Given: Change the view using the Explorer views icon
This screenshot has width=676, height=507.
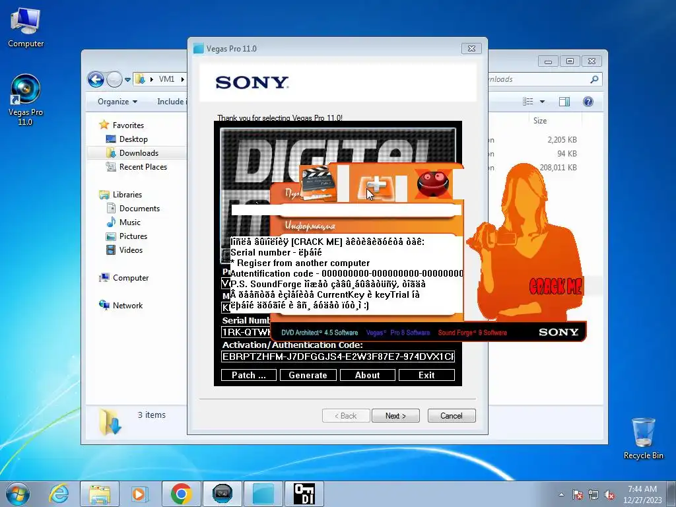Looking at the screenshot, I should pos(527,102).
